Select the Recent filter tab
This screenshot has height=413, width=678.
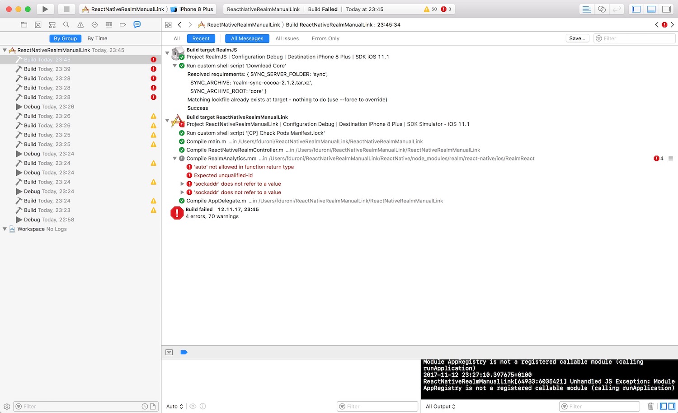[x=201, y=38]
